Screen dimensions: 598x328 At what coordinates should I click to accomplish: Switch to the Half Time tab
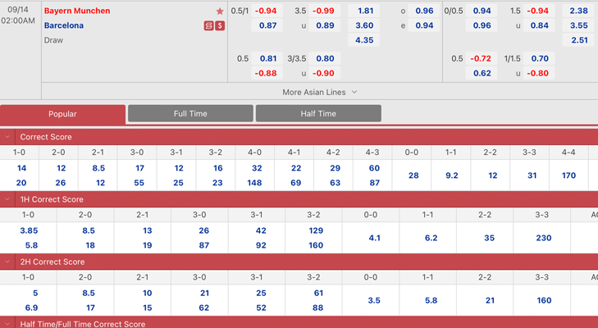click(318, 113)
